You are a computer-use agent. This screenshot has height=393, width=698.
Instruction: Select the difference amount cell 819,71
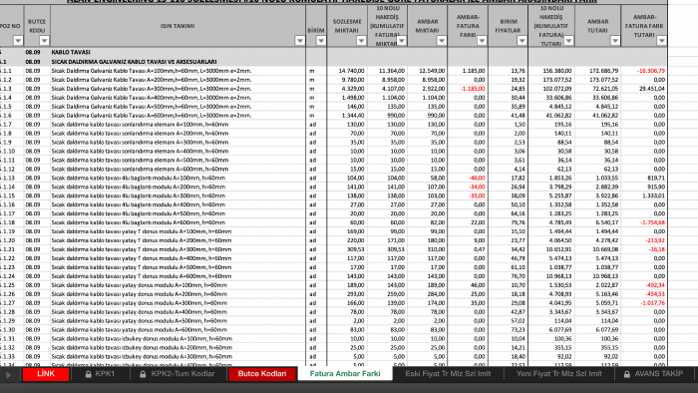644,178
